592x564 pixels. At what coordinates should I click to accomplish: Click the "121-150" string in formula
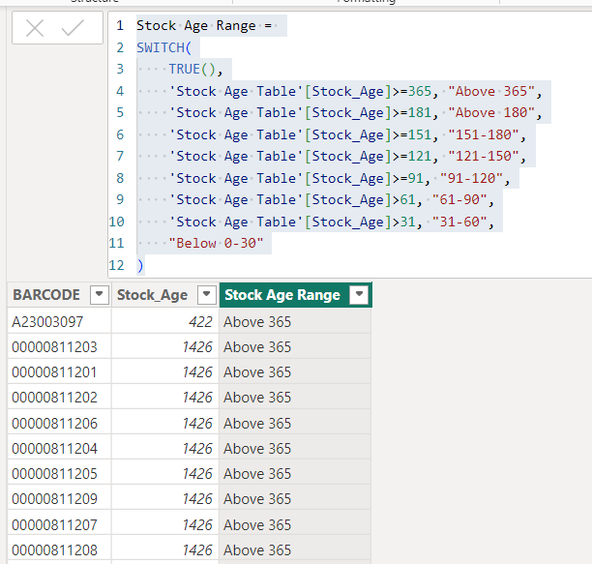tap(484, 156)
